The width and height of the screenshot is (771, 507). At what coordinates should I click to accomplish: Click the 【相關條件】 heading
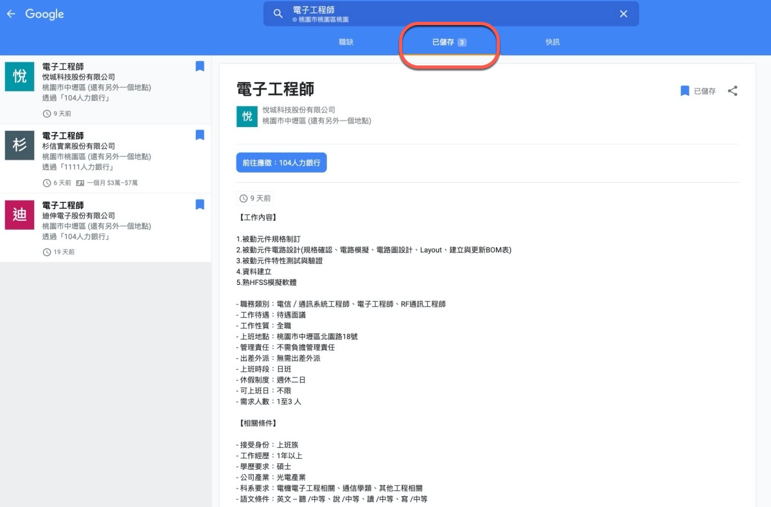(x=257, y=423)
